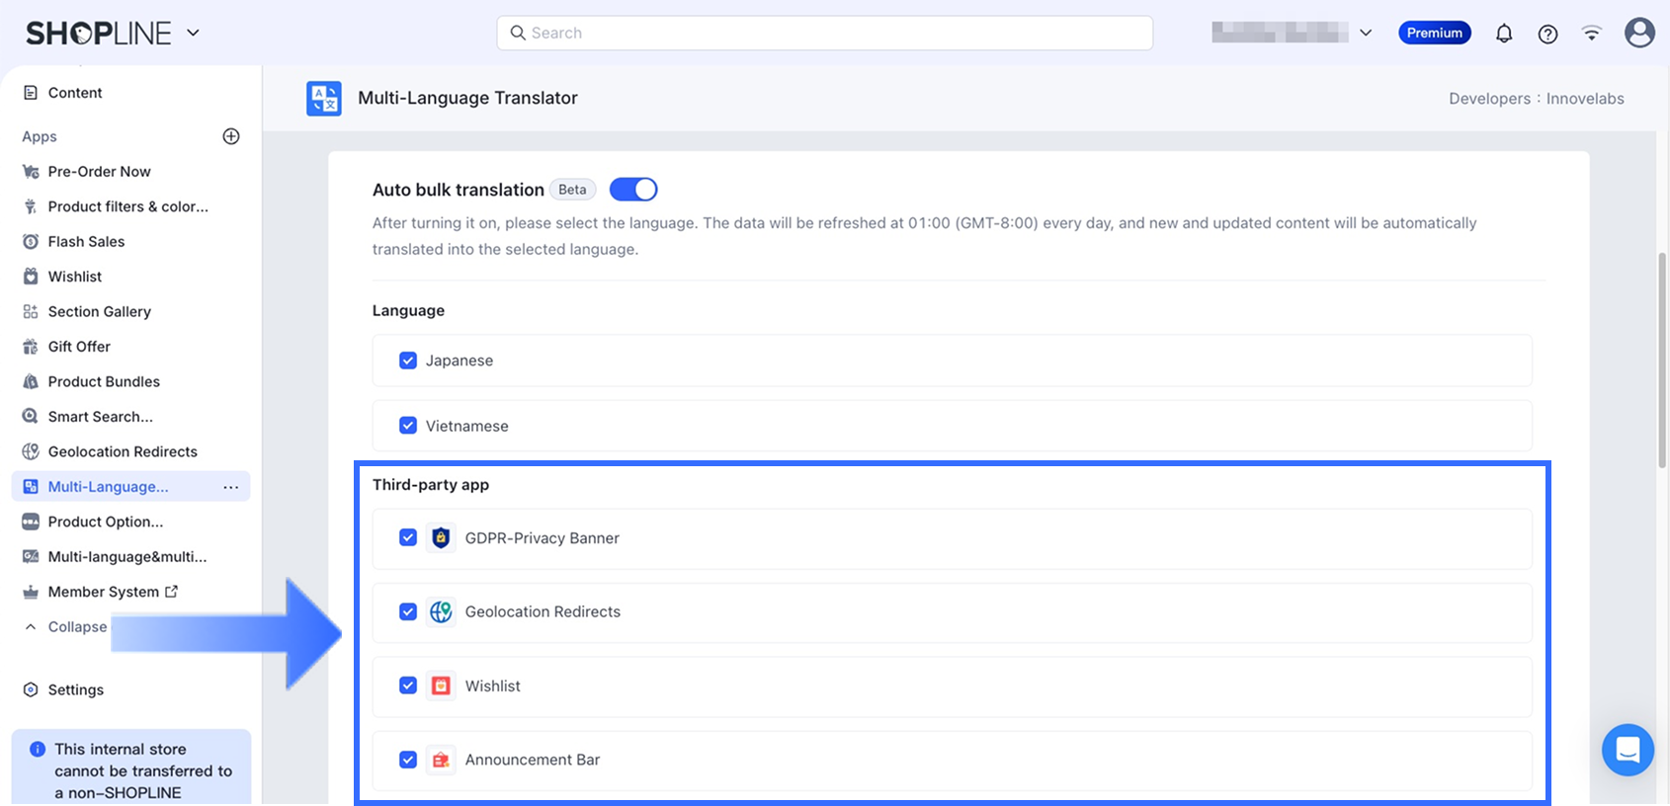Open the live chat support bubble

click(1628, 750)
